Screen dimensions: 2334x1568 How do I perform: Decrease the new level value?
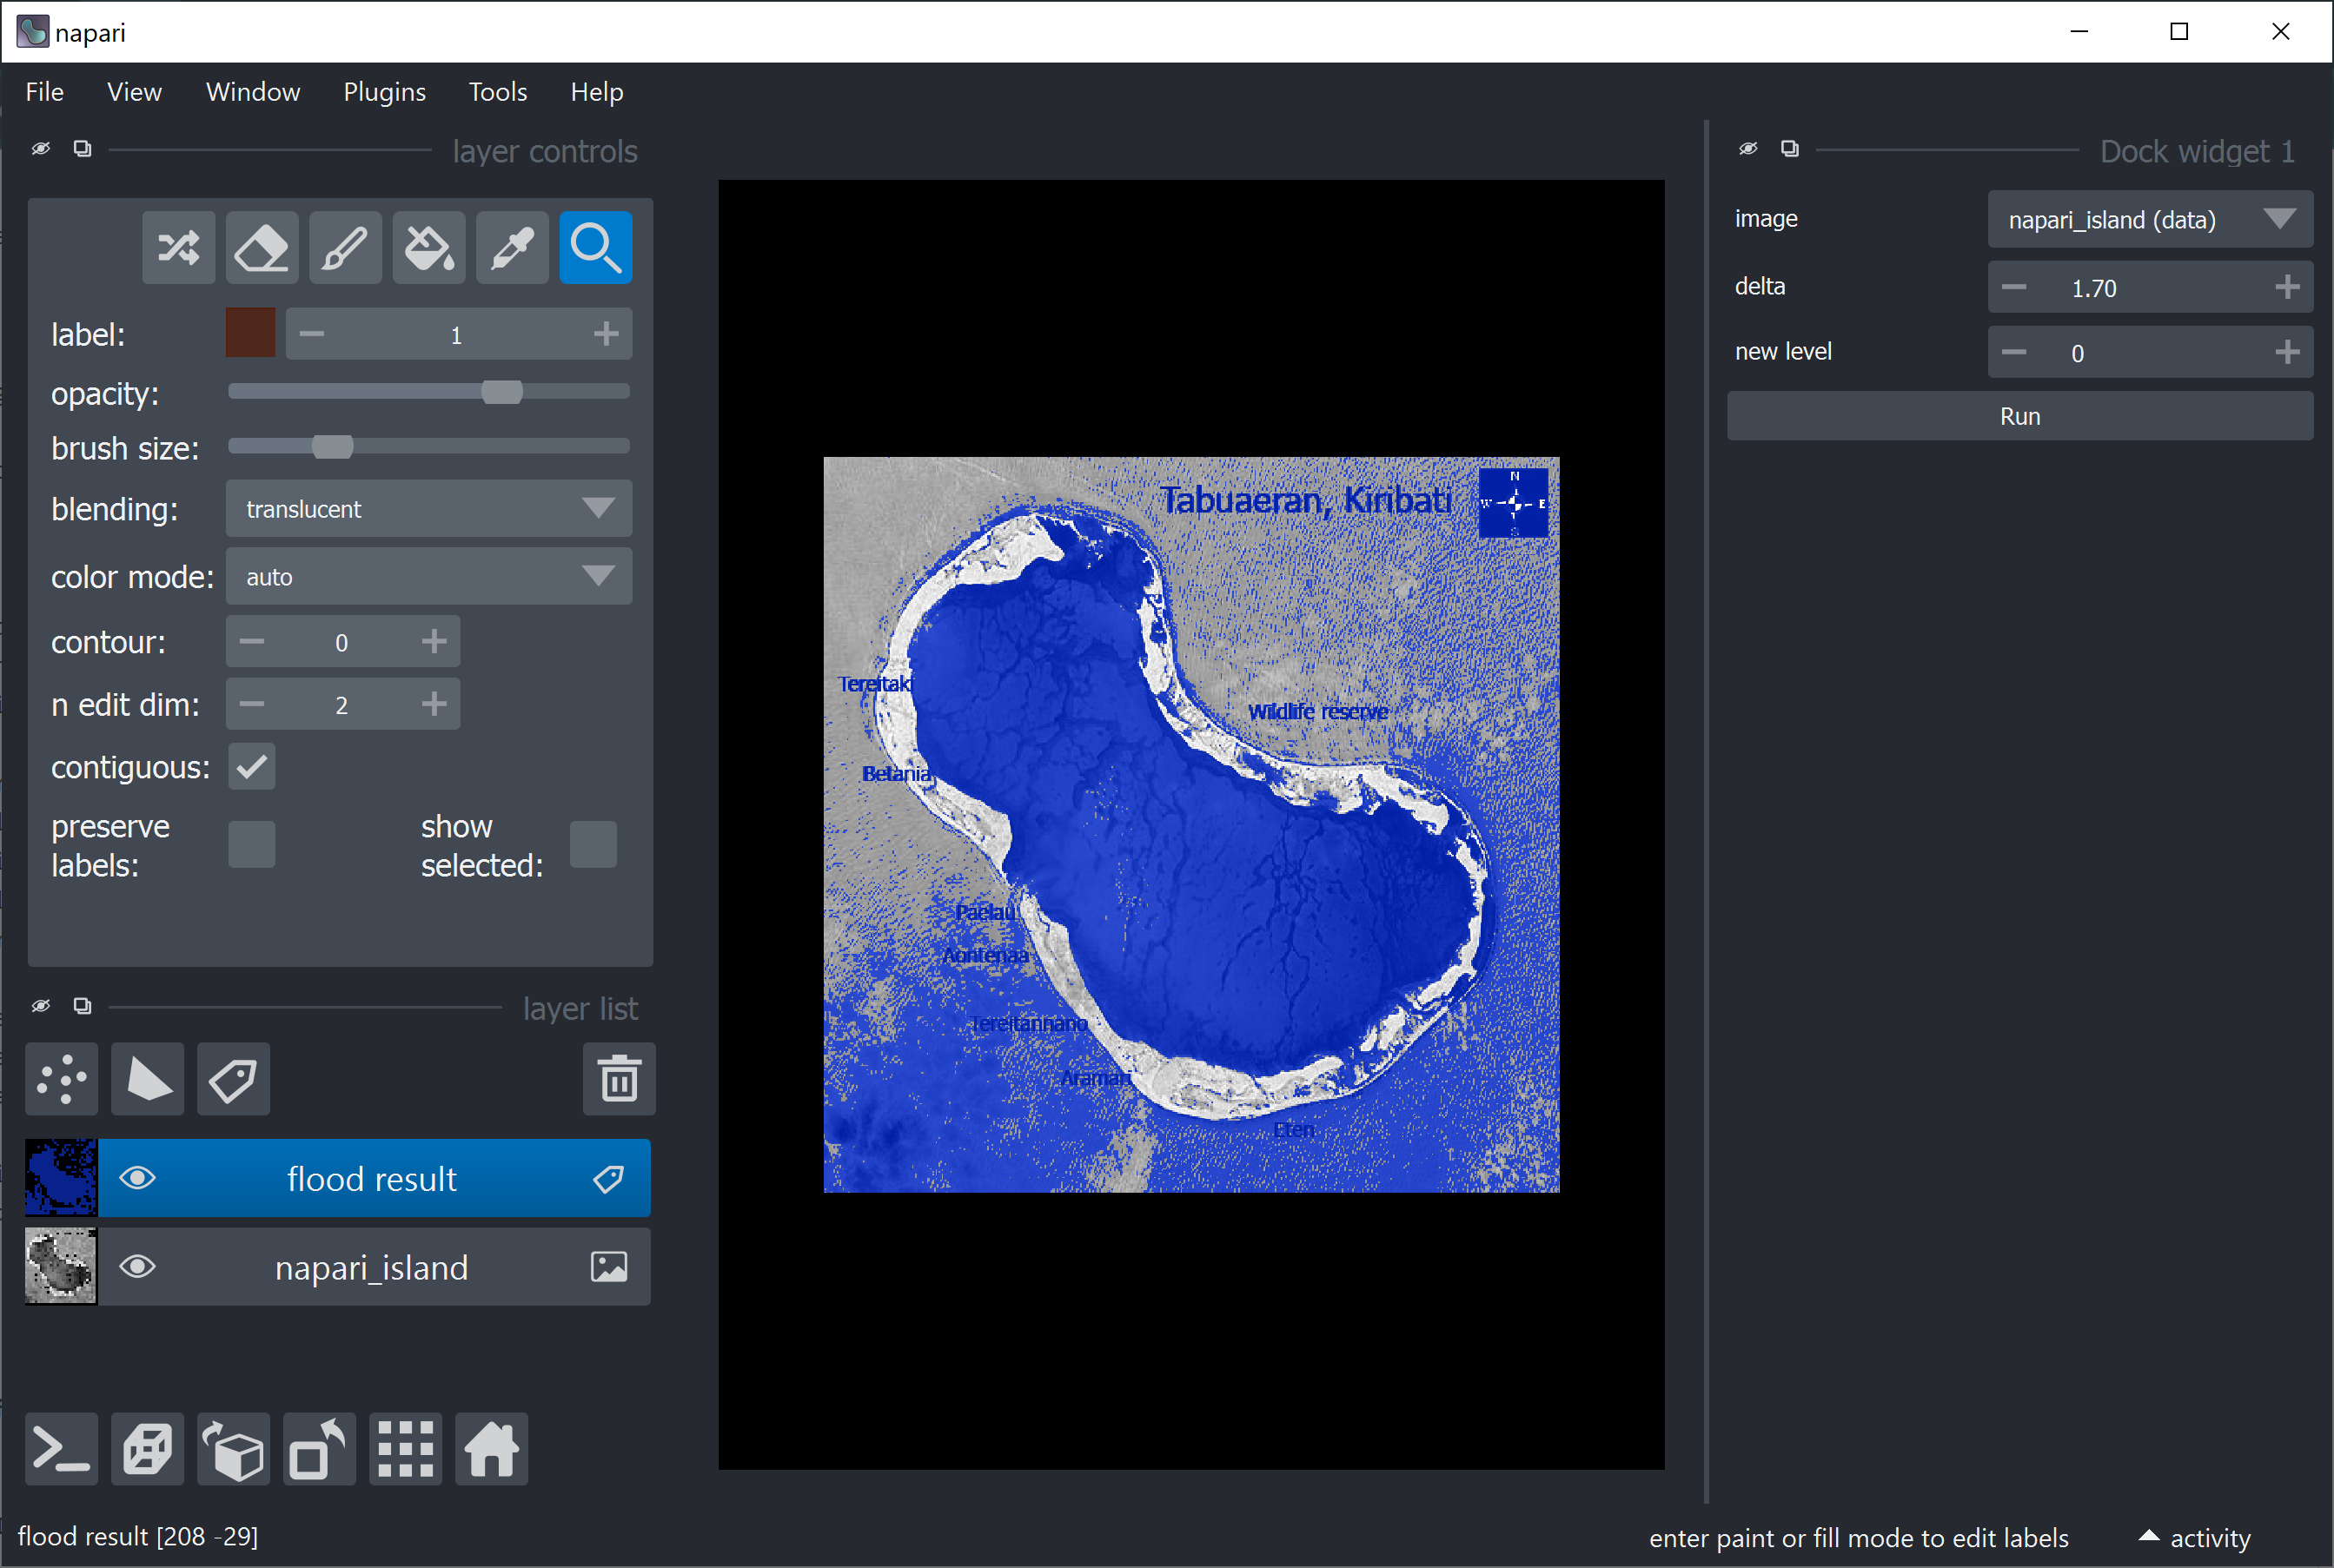(x=2014, y=353)
